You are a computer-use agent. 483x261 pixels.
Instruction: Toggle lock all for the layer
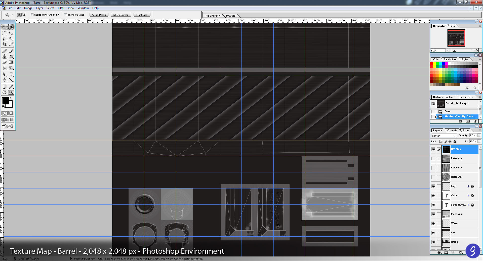click(x=455, y=142)
